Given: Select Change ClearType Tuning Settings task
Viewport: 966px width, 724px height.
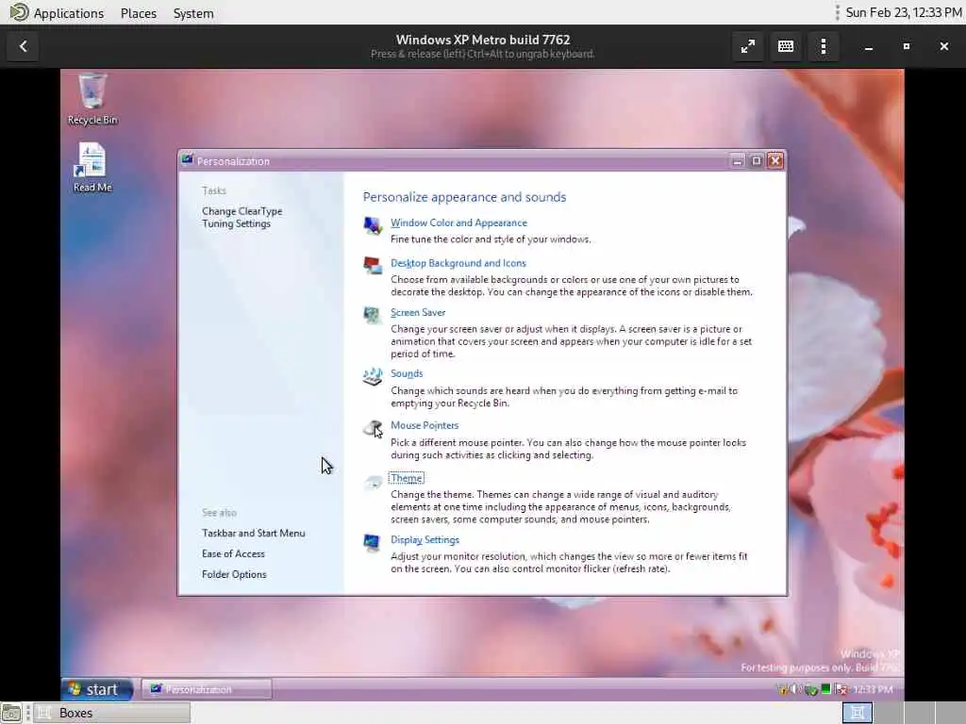Looking at the screenshot, I should 242,218.
